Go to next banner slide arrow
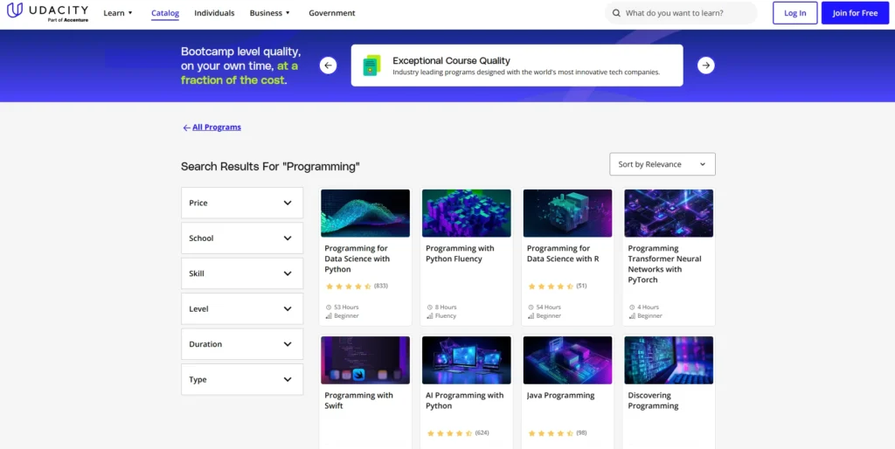Viewport: 895px width, 449px height. pos(706,66)
